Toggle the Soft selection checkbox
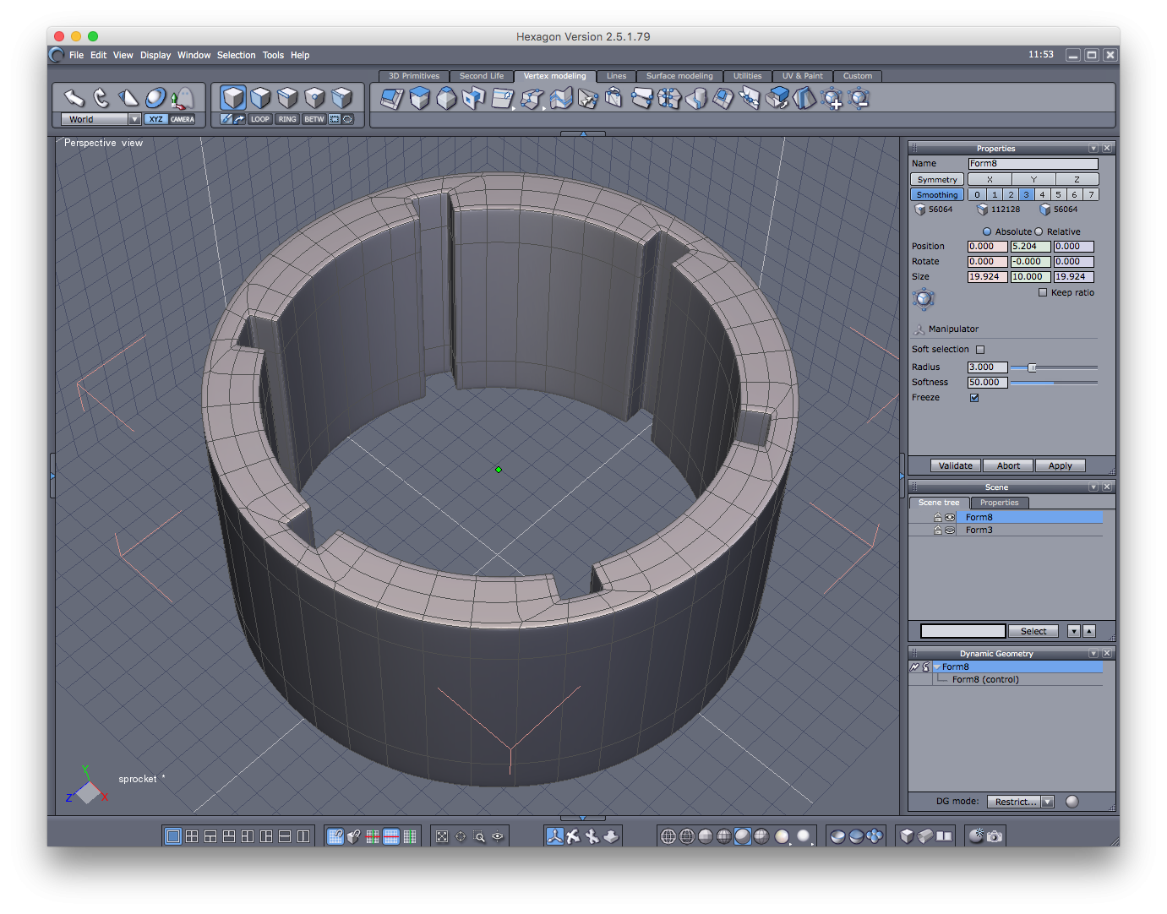This screenshot has height=914, width=1167. coord(980,350)
